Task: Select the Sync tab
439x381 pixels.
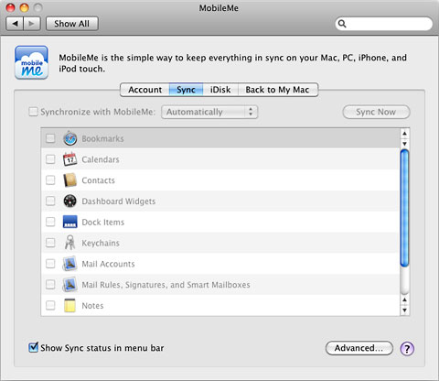Action: tap(186, 90)
